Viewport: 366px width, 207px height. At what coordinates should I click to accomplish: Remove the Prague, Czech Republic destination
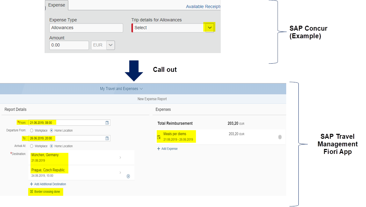(x=128, y=176)
